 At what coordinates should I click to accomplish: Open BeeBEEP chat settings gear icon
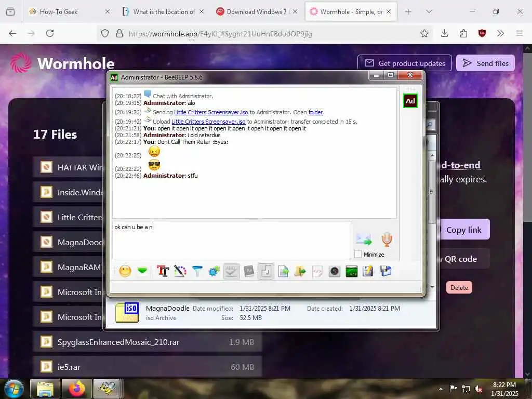coord(214,271)
